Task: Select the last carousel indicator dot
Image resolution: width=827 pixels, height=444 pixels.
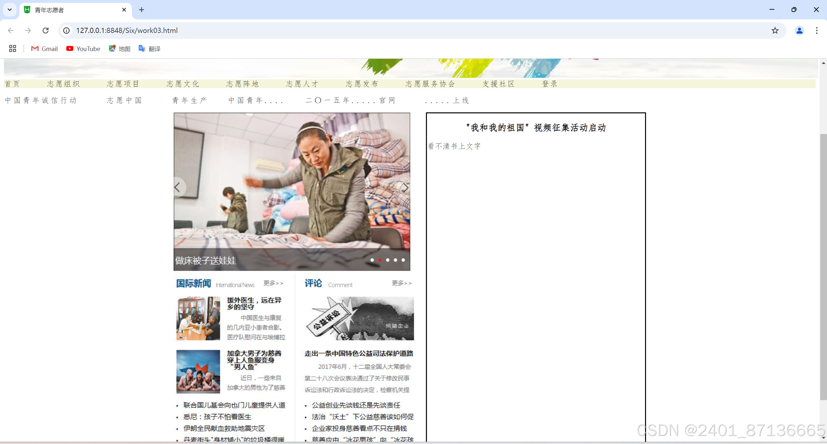Action: 403,260
